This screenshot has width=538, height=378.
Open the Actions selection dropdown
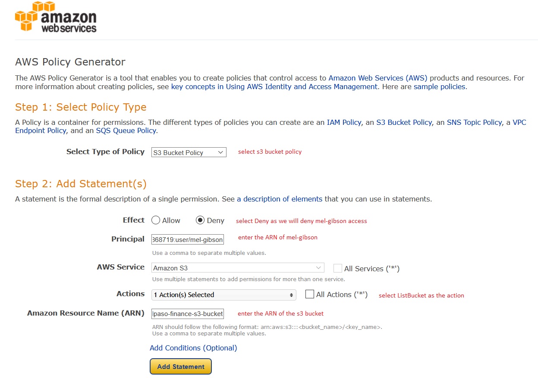click(224, 295)
